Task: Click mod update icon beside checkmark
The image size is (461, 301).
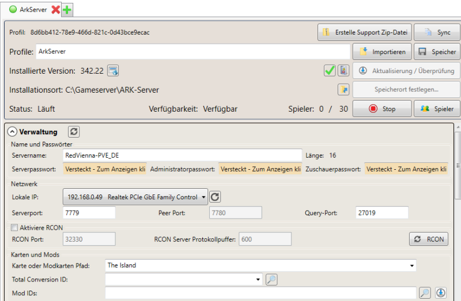Action: (x=343, y=70)
